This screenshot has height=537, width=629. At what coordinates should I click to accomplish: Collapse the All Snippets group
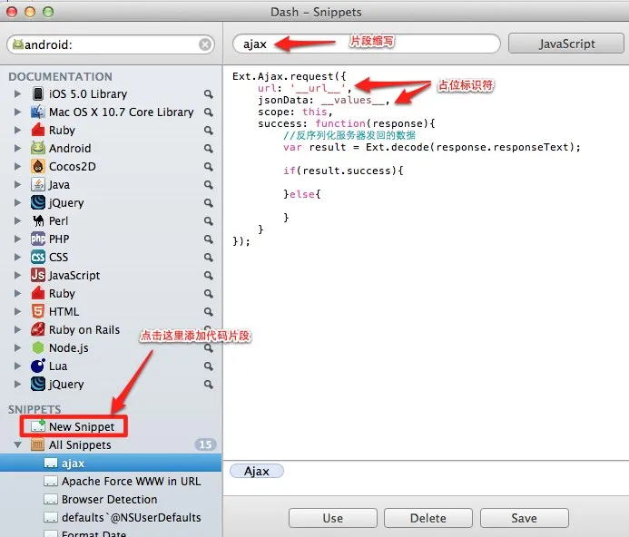click(x=17, y=444)
